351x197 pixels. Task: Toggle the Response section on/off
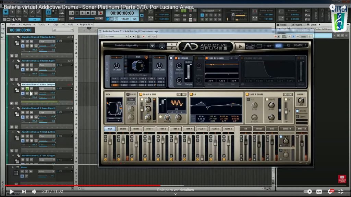point(176,58)
